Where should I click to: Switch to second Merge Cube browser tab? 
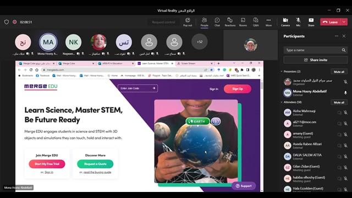[76, 64]
